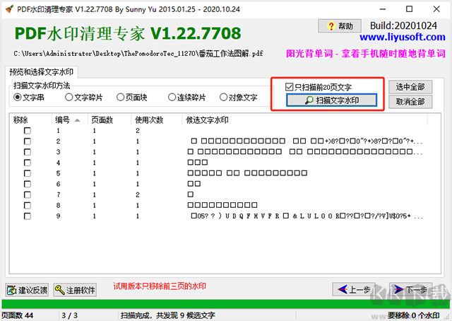
Task: Check the remove box for row 1
Action: (28, 131)
